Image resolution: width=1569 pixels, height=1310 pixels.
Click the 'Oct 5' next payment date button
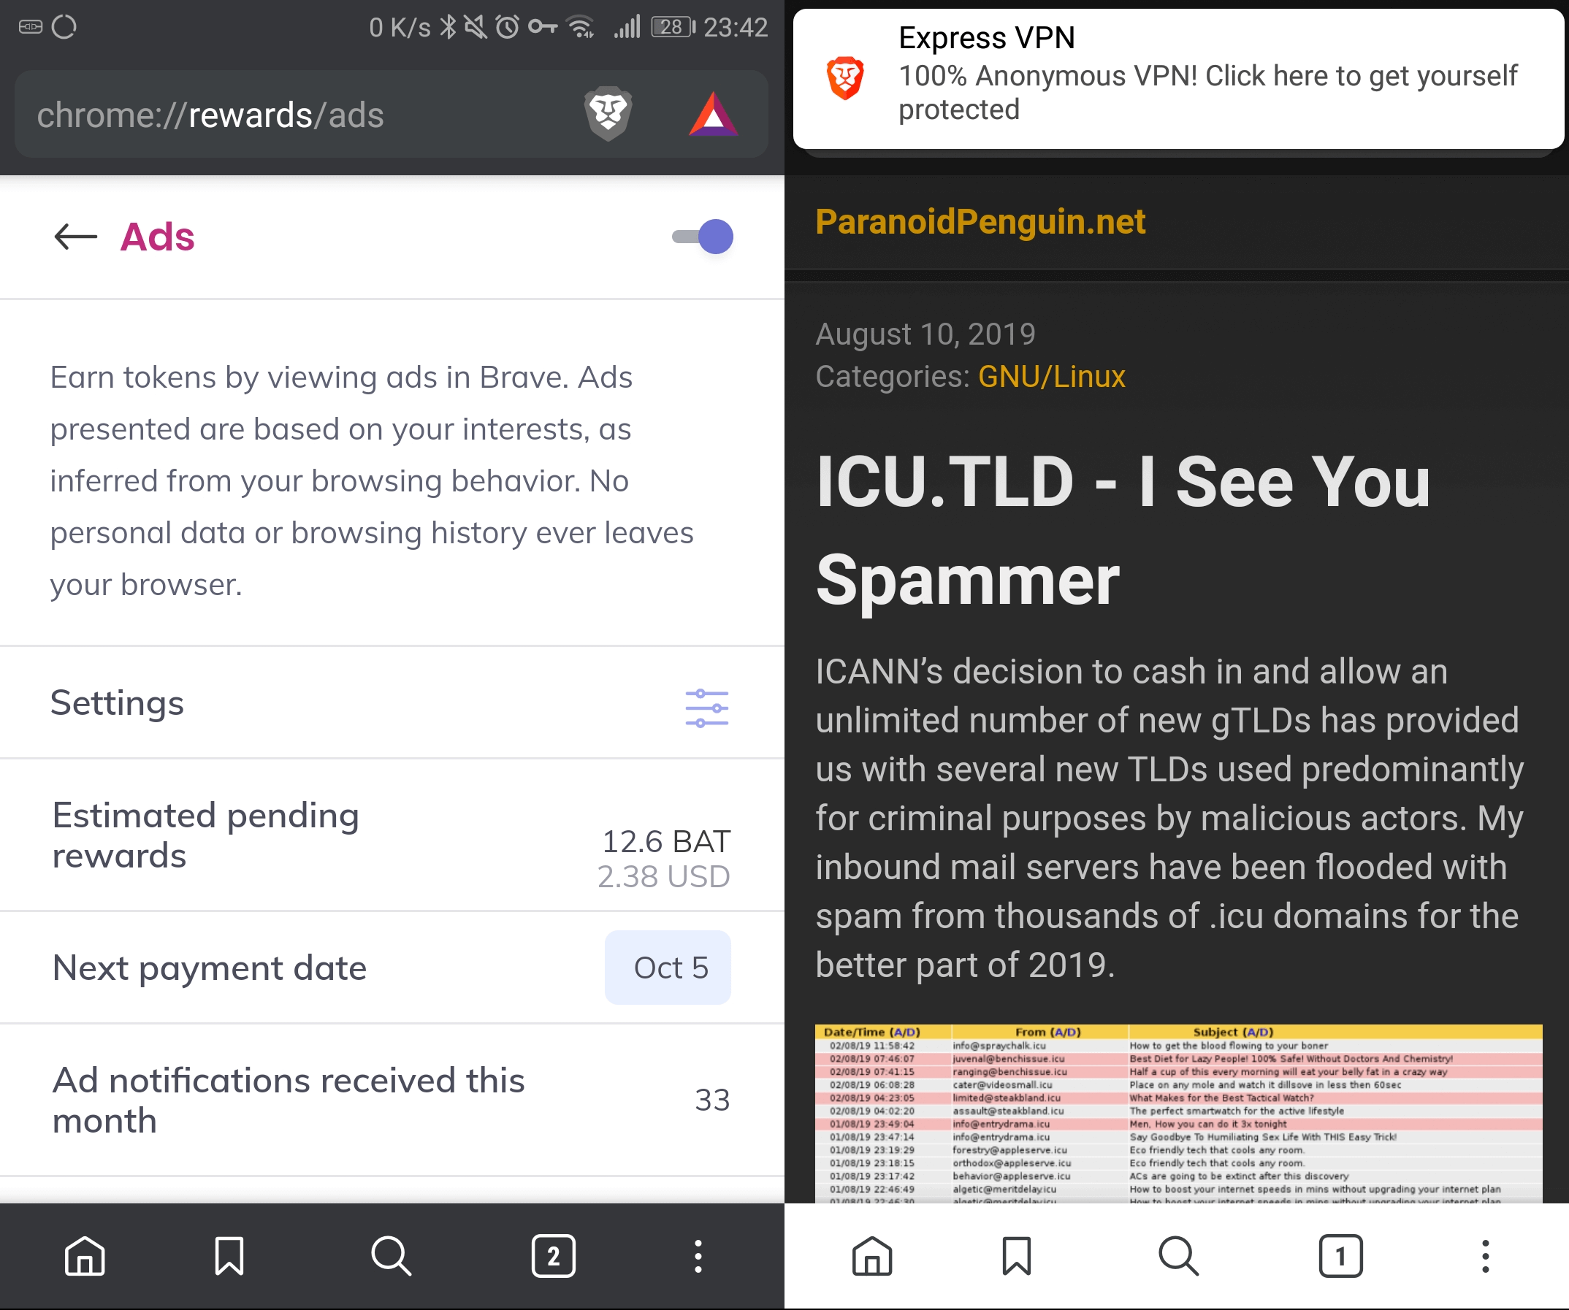(671, 966)
